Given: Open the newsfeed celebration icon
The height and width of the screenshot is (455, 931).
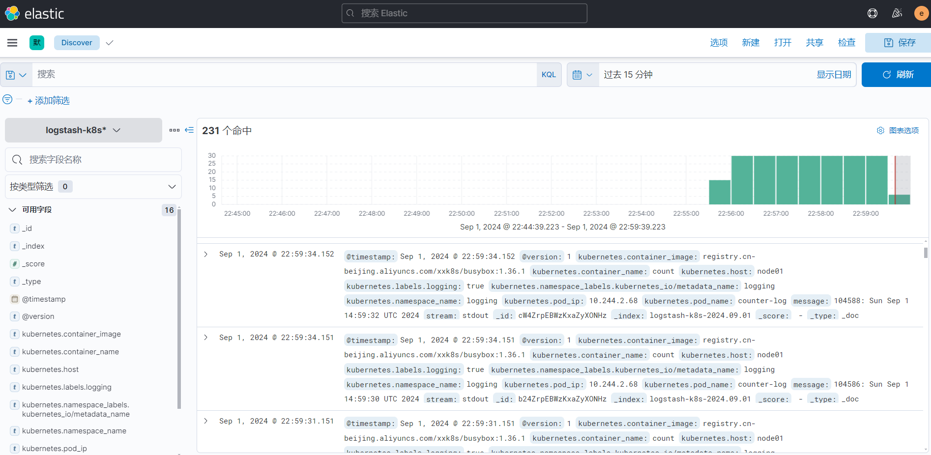Looking at the screenshot, I should click(x=897, y=13).
